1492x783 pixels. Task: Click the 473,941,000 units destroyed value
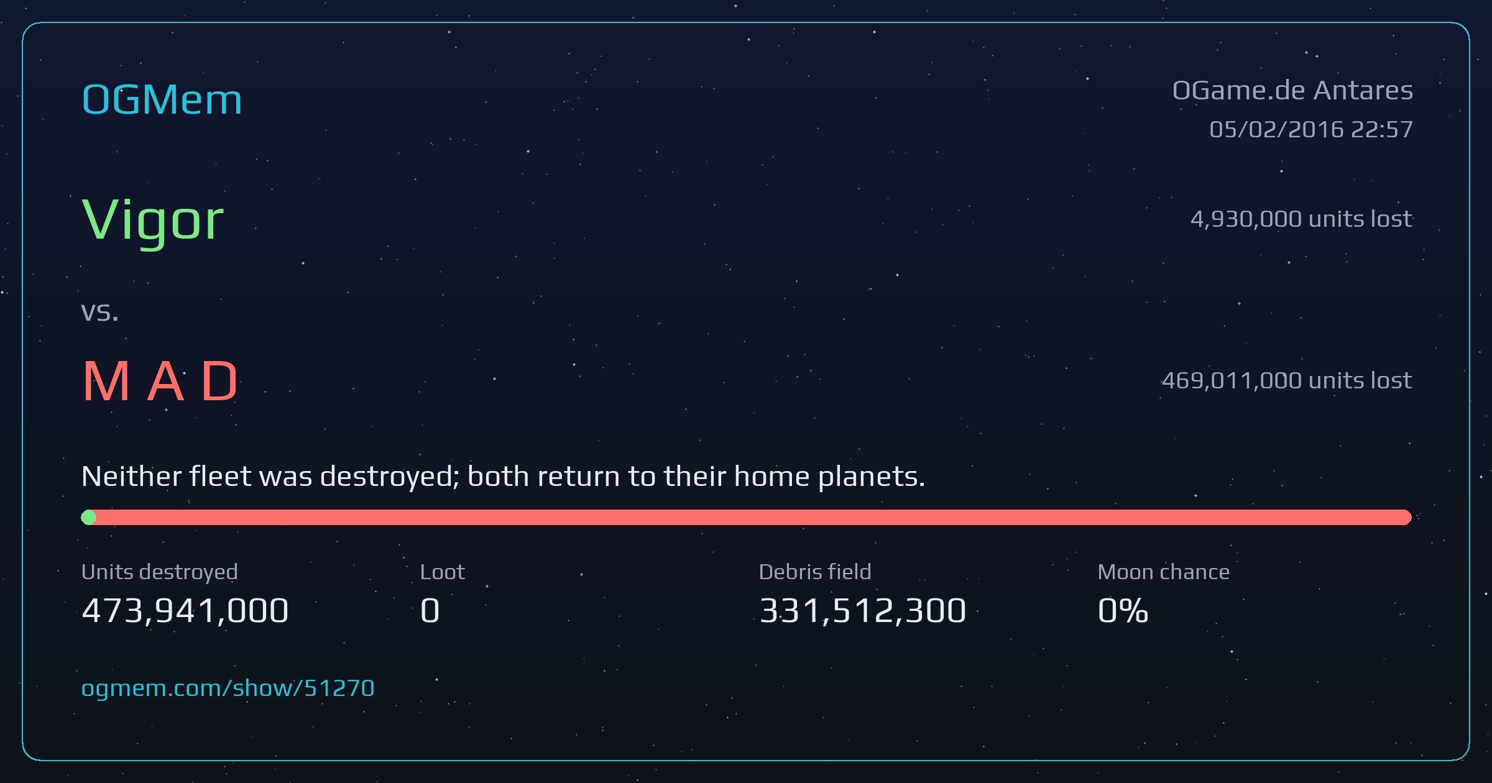[185, 611]
